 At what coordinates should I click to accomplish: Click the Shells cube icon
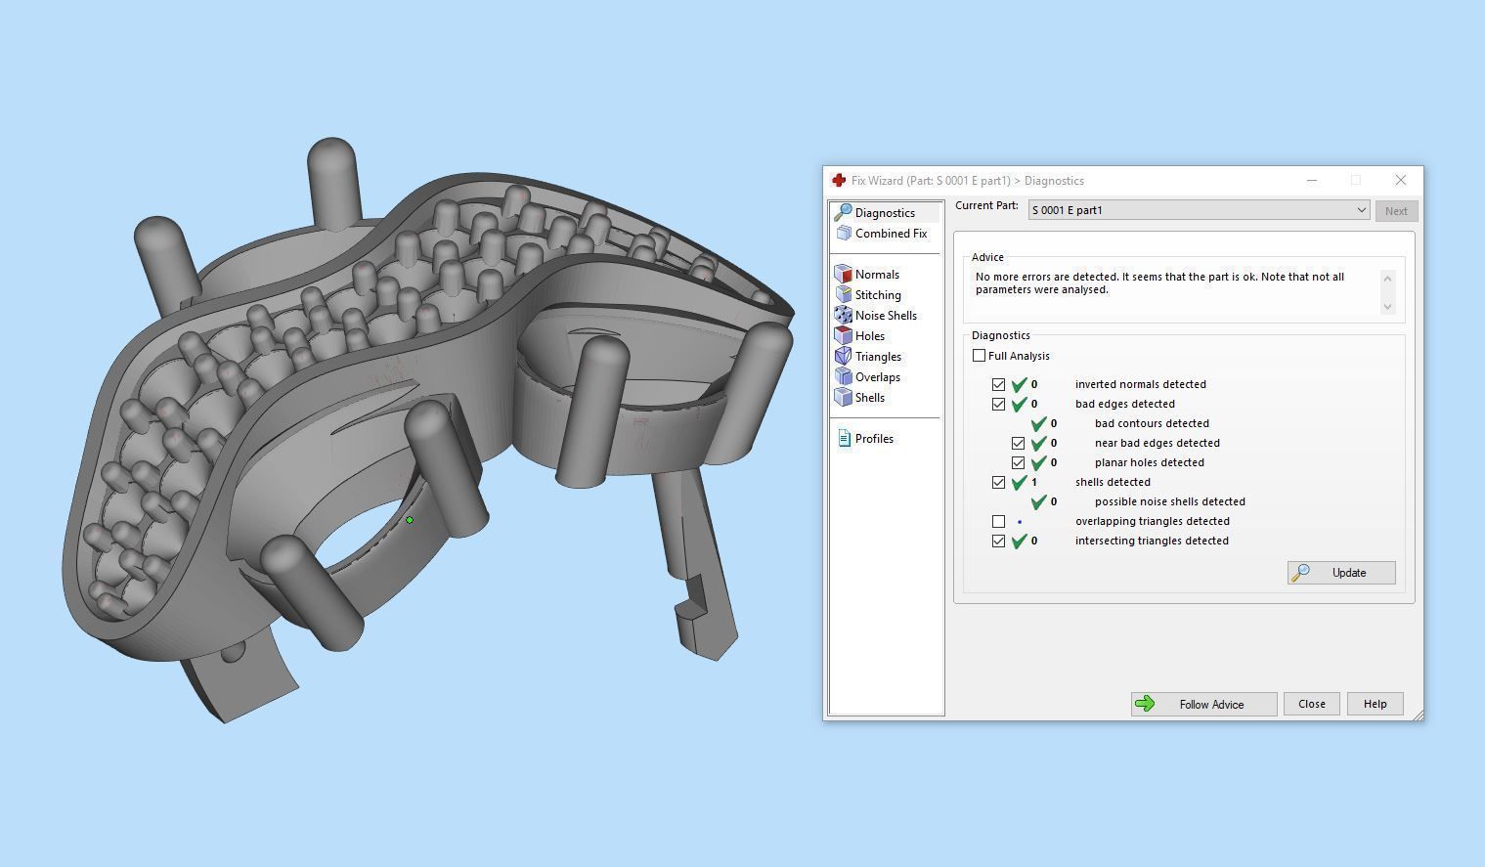click(843, 398)
